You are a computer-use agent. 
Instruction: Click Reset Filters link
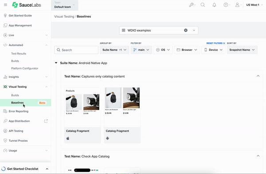pyautogui.click(x=215, y=43)
